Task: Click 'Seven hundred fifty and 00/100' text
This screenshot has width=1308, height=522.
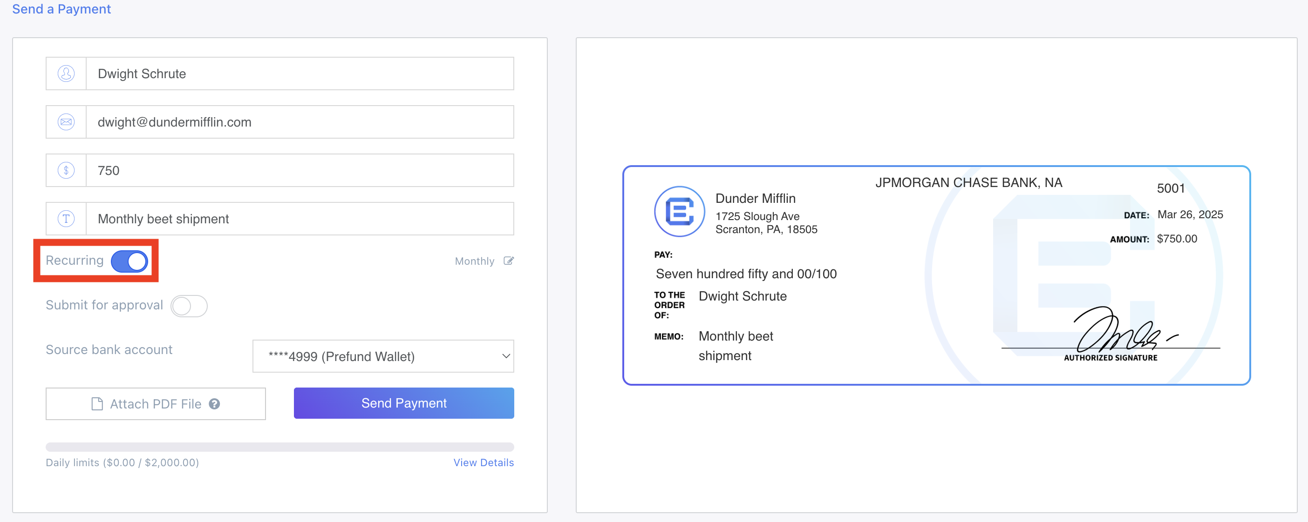Action: point(746,274)
